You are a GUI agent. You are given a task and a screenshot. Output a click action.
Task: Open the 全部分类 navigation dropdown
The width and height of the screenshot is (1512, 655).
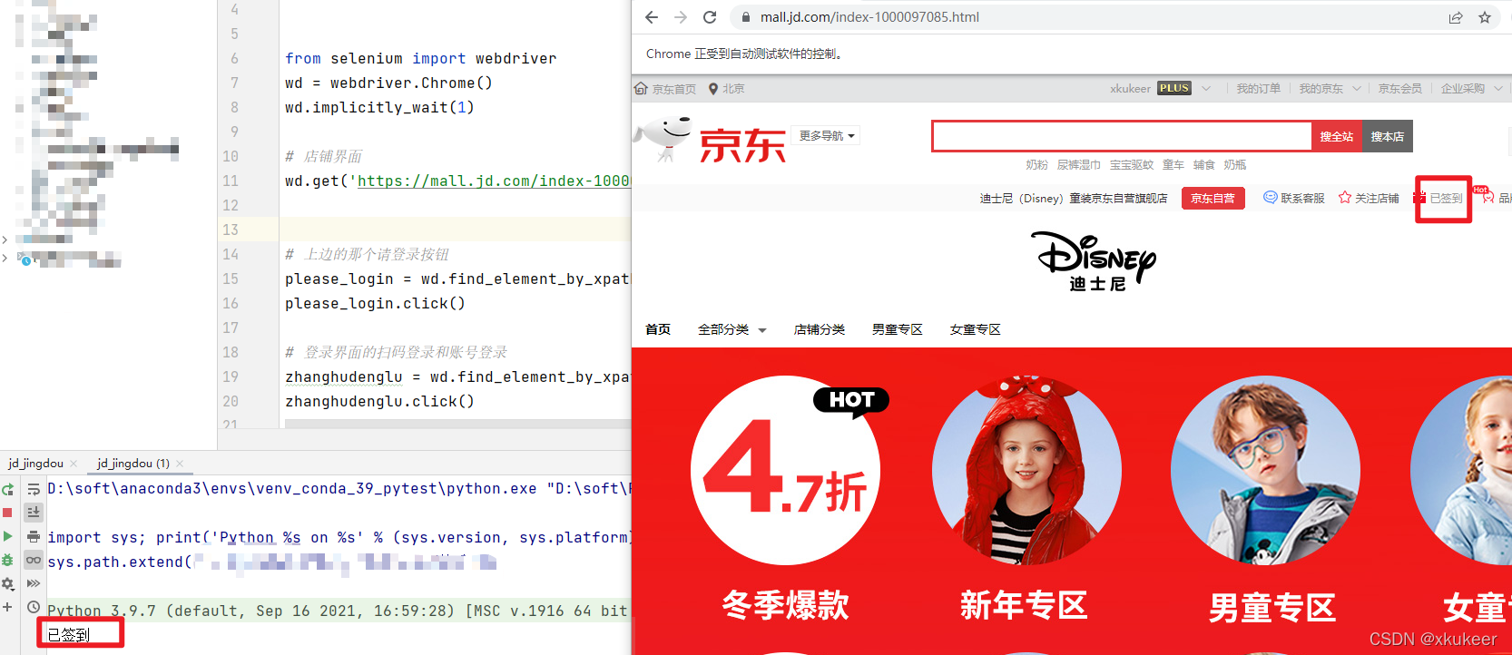731,329
